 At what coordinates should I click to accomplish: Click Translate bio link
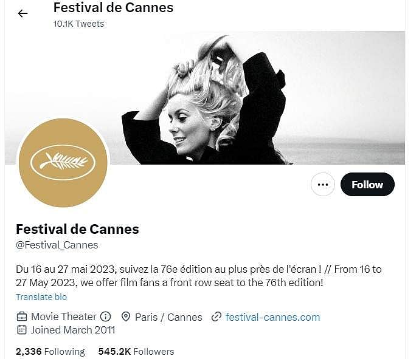tap(41, 297)
